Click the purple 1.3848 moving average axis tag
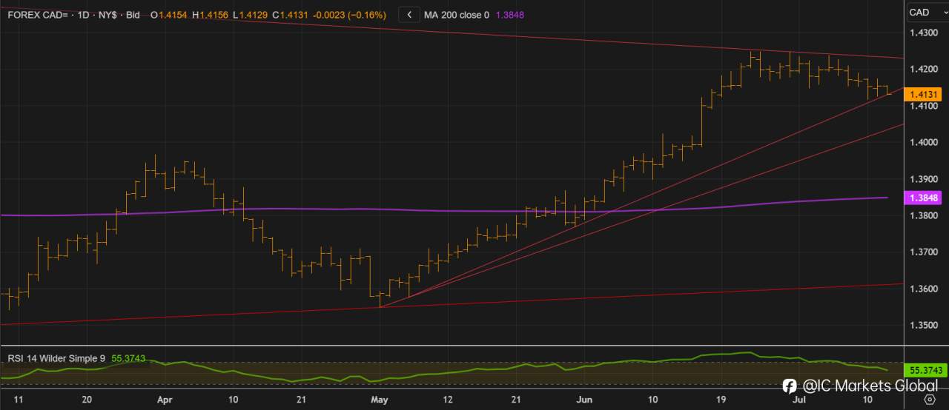Image resolution: width=949 pixels, height=410 pixels. click(924, 198)
